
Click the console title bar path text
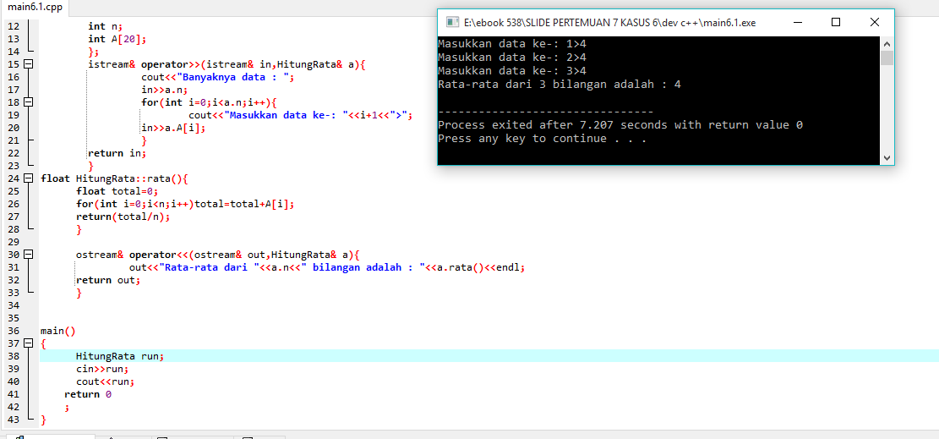click(x=609, y=24)
